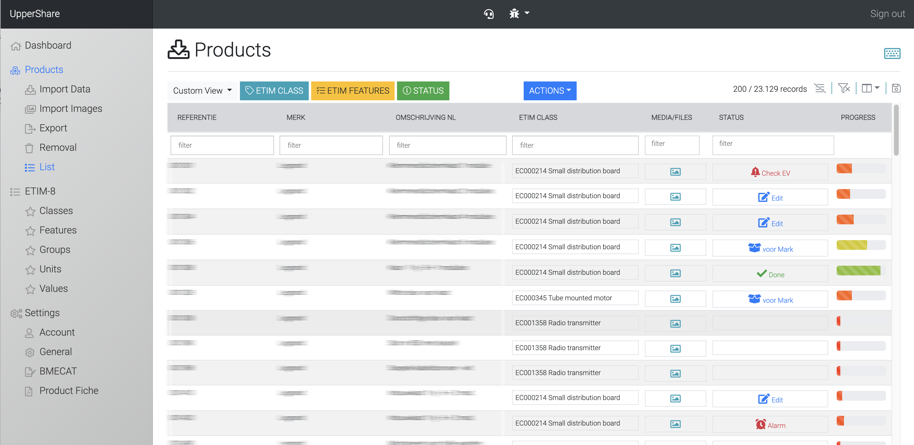Open Import Images in sidebar

click(x=71, y=109)
